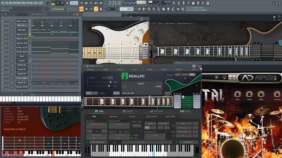Open the Slide Capo Fixed dropdown

tap(137, 126)
